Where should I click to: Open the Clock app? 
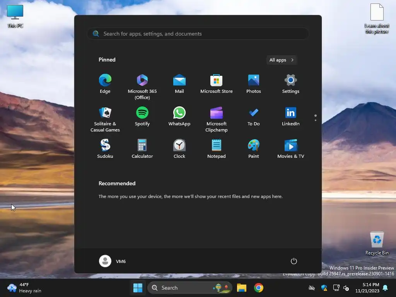(179, 149)
